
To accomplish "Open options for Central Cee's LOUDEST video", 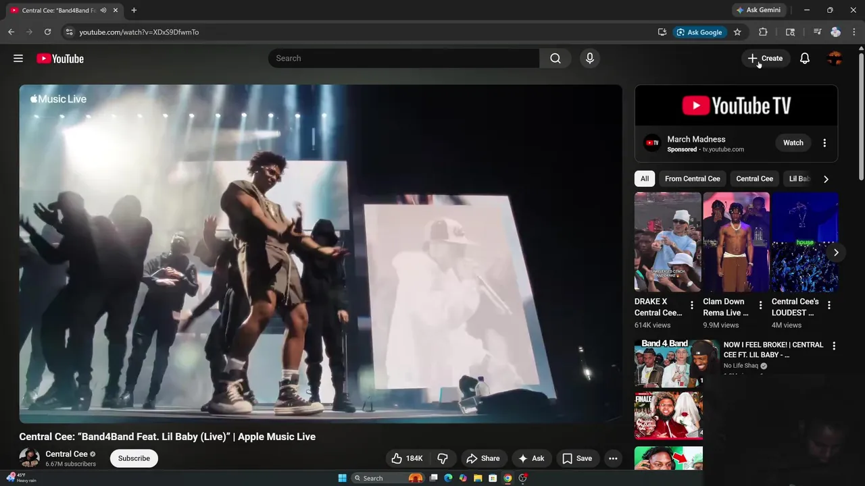I will (829, 306).
